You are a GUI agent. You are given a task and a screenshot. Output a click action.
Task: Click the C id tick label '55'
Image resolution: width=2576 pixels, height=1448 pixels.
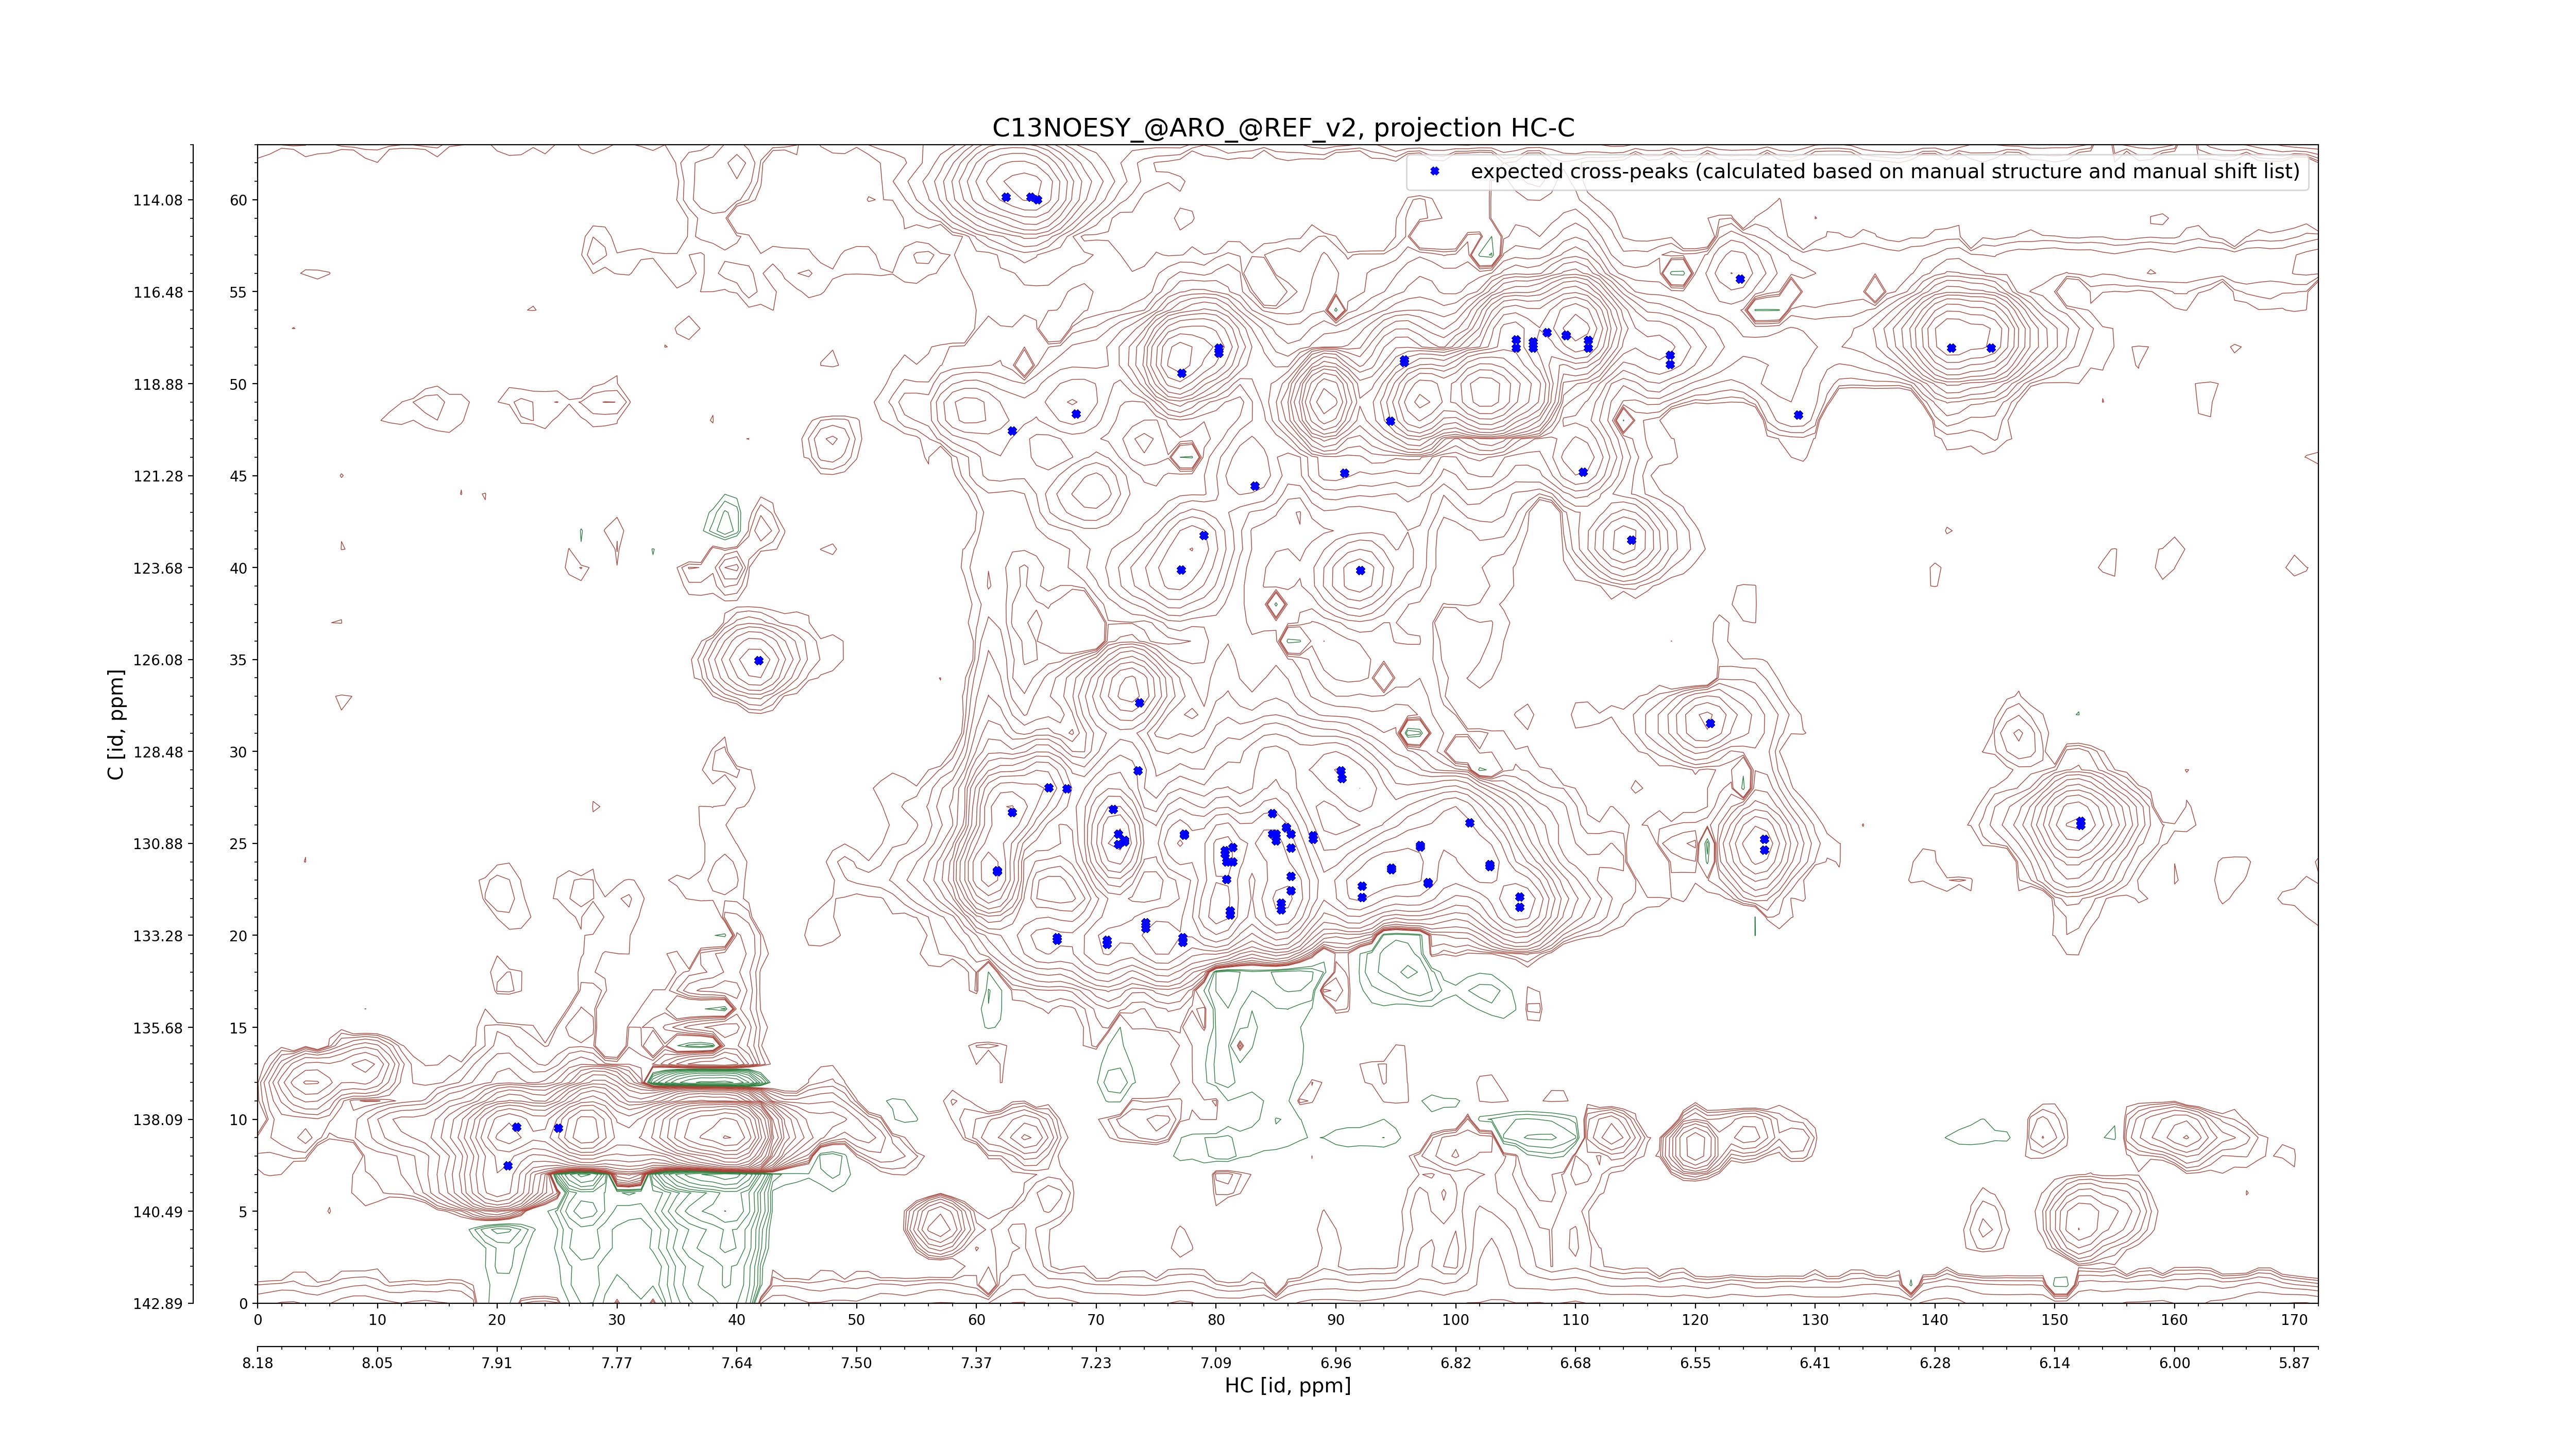coord(238,292)
